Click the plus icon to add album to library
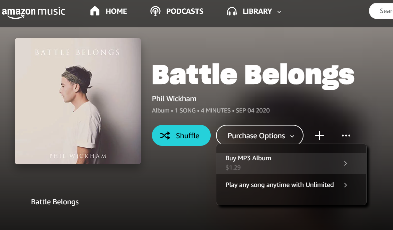Image resolution: width=393 pixels, height=230 pixels. coord(319,136)
